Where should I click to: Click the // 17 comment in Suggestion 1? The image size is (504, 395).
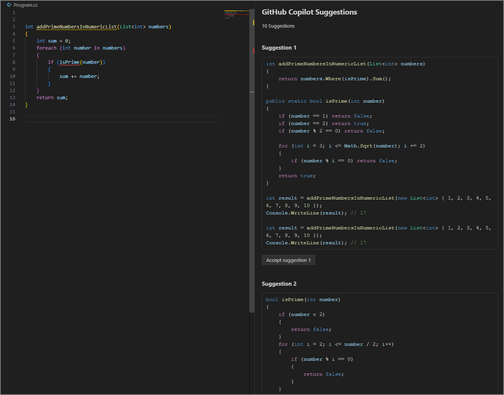click(x=358, y=213)
